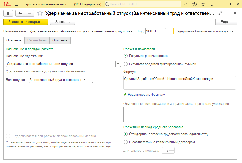Get link to this object chain icon

coord(220,13)
